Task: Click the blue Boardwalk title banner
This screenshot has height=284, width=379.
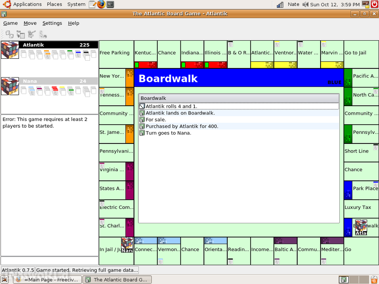Action: pyautogui.click(x=239, y=78)
